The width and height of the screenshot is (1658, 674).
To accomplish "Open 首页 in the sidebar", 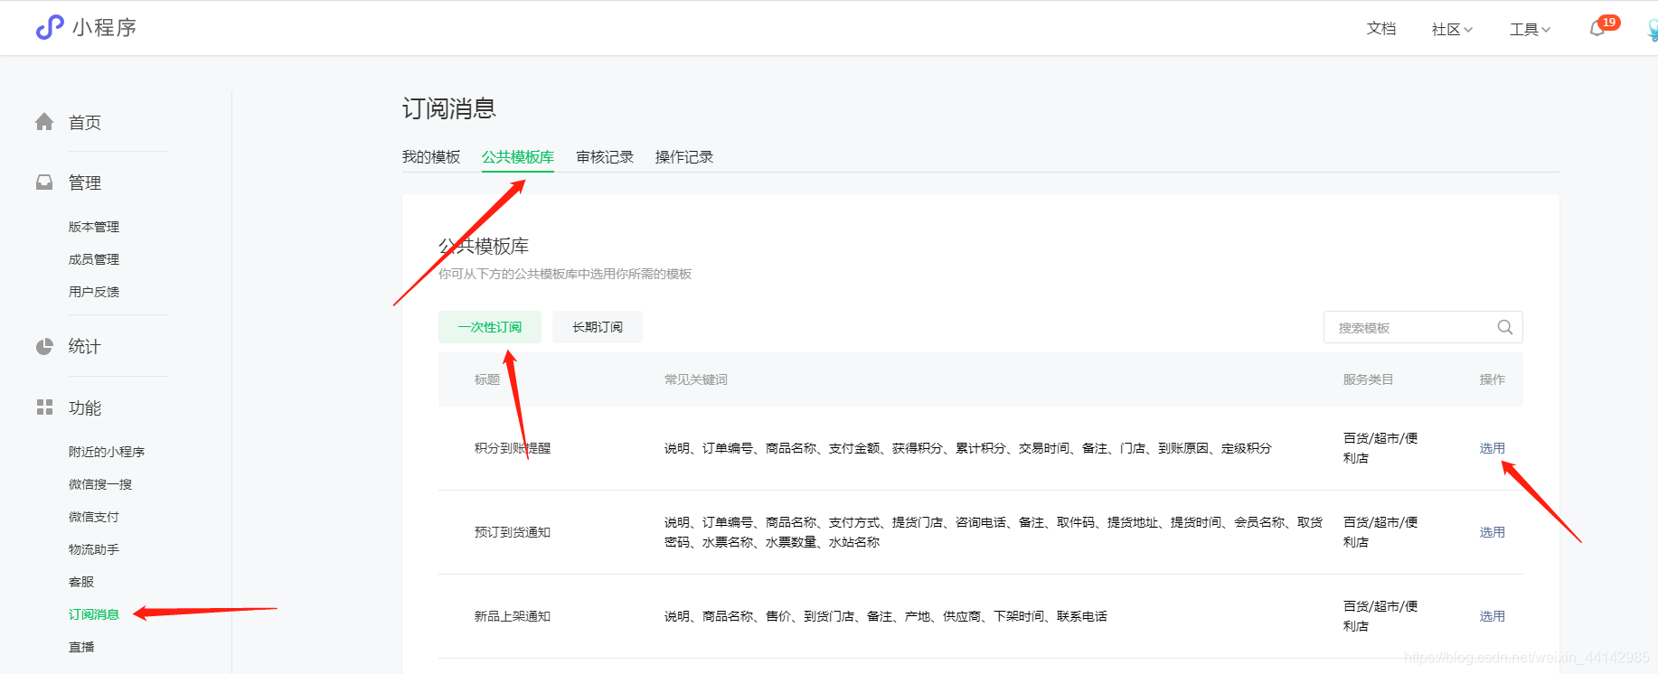I will (85, 123).
